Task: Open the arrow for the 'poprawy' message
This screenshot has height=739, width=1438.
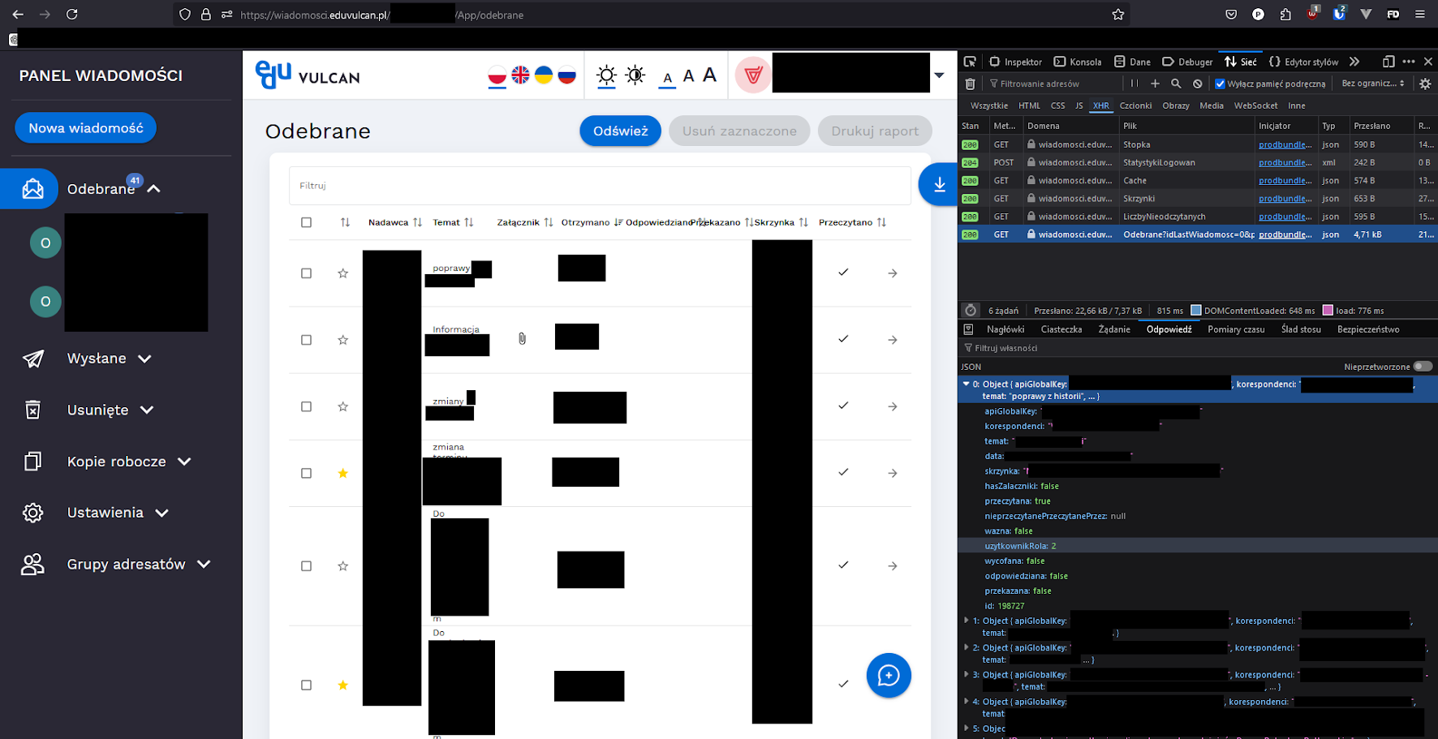Action: [892, 273]
